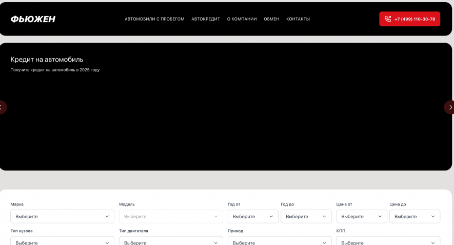Open the Контакты page

coord(298,19)
